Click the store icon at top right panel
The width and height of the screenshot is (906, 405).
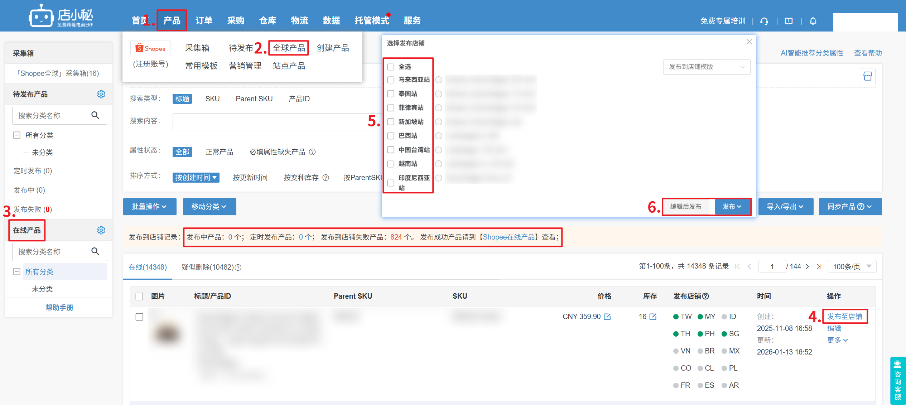point(867,76)
